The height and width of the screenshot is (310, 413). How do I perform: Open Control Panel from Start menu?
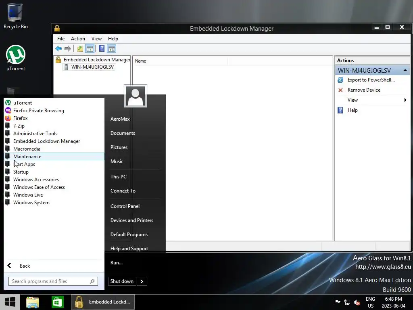pyautogui.click(x=125, y=206)
